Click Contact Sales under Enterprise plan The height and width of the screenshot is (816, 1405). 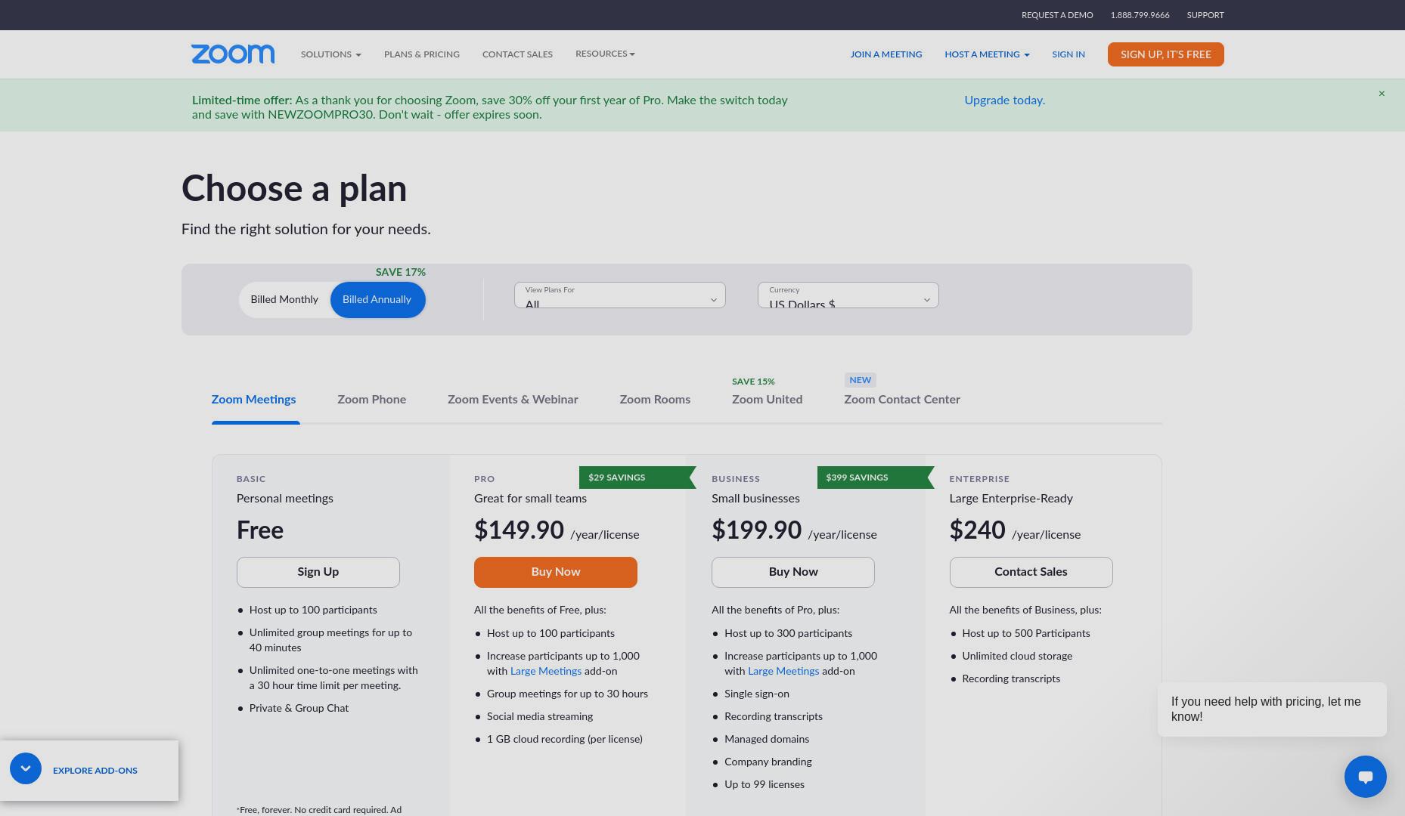[1031, 572]
